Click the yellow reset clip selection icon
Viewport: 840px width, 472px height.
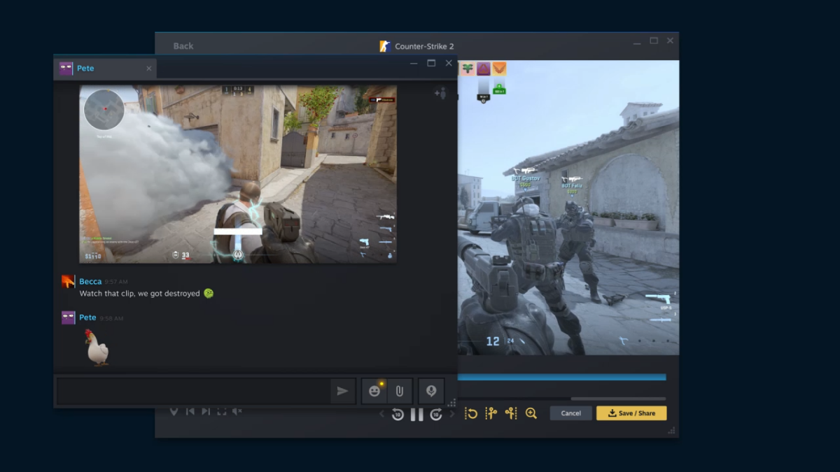pos(471,413)
